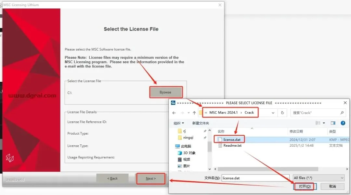351x195 pixels.
Task: Click the search magnifier icon
Action: tap(342, 113)
